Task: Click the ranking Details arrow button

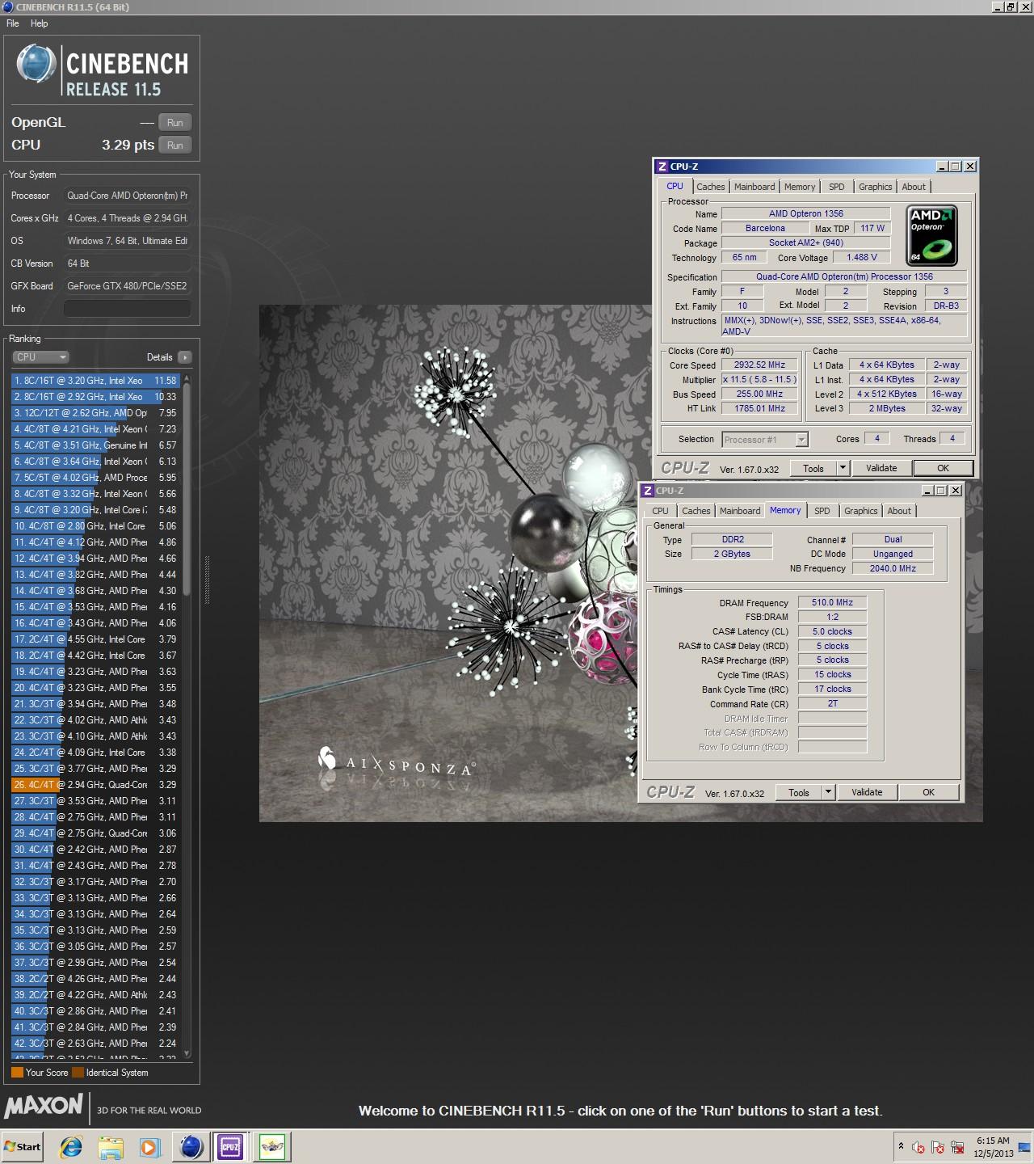Action: (x=185, y=357)
